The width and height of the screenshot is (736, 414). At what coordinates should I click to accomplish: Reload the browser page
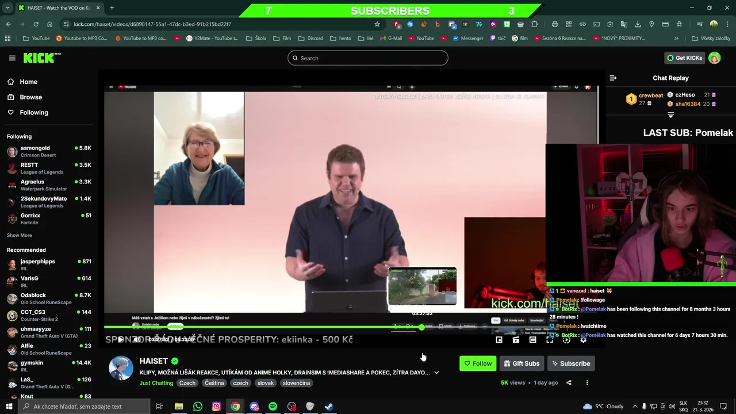pyautogui.click(x=36, y=24)
